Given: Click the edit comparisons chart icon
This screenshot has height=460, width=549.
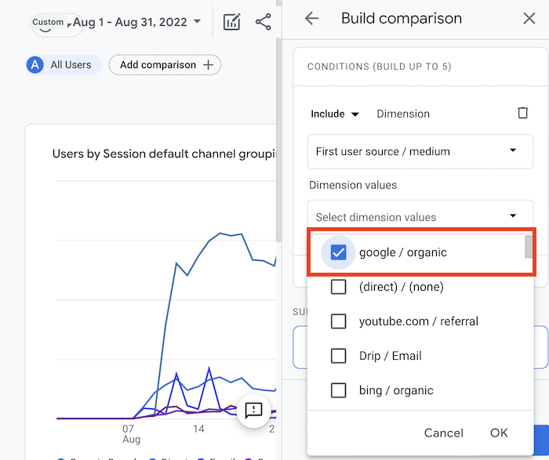Looking at the screenshot, I should coord(231,22).
